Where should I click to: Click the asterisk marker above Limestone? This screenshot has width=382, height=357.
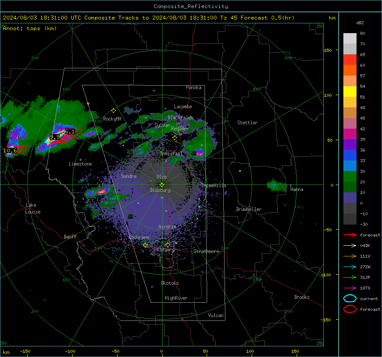80,160
